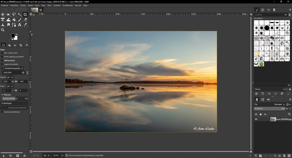
Task: Select the Warp Transform tool
Action: click(8, 20)
